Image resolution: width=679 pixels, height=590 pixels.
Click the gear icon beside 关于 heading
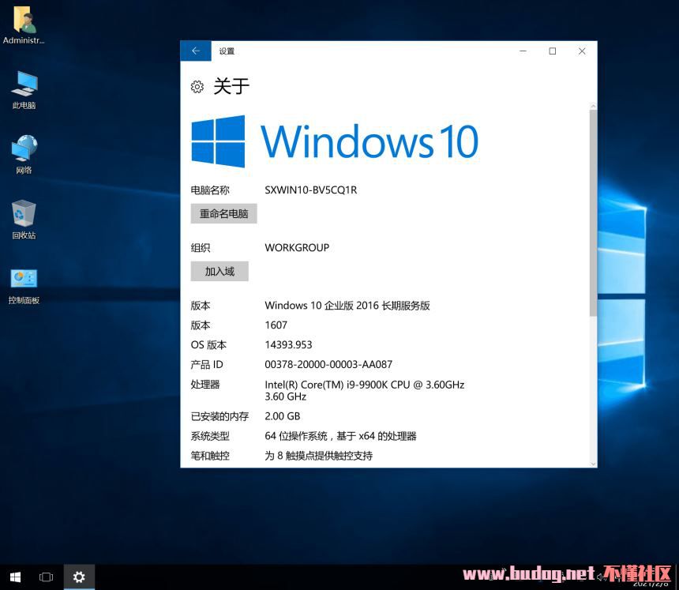[197, 87]
